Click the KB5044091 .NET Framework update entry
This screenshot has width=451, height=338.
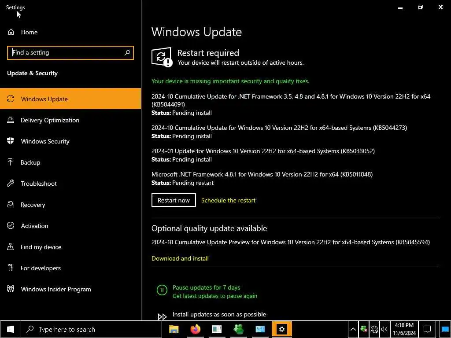pyautogui.click(x=291, y=100)
